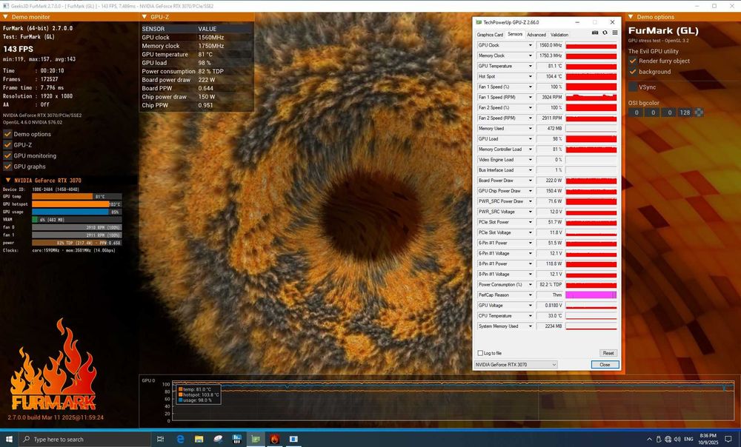Click the Chip PPW 0.951 value

(x=205, y=105)
